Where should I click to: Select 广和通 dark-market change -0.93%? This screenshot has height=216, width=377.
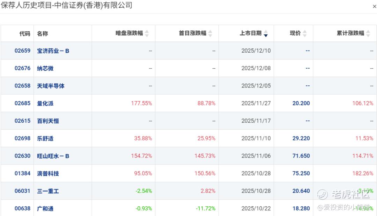(x=144, y=208)
